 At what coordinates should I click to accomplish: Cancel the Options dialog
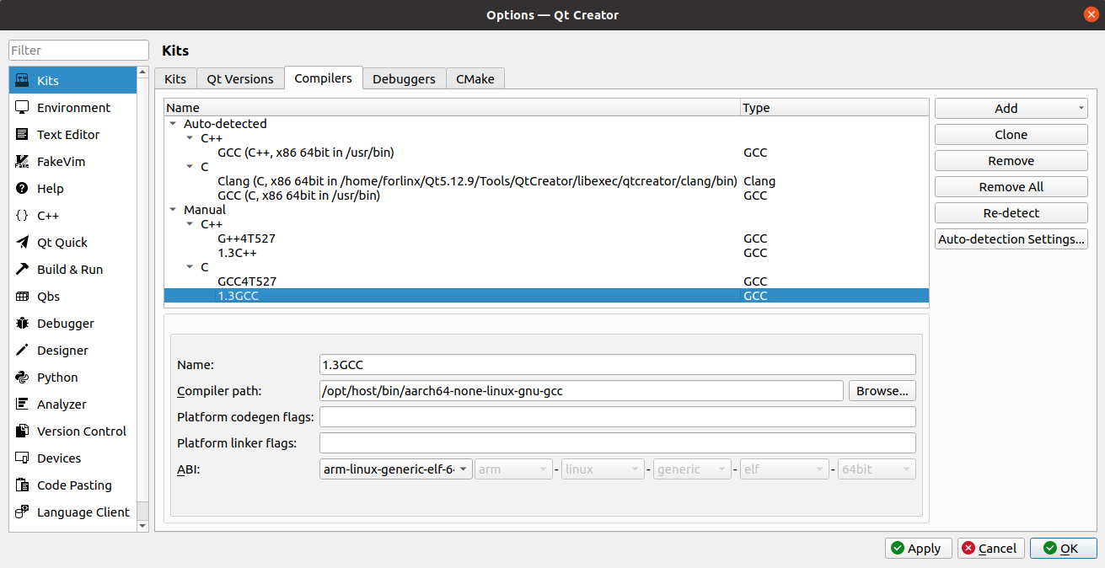[991, 549]
